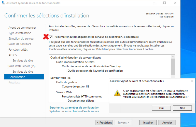Select Avant de commencer step
The image size is (196, 127).
pos(22,28)
